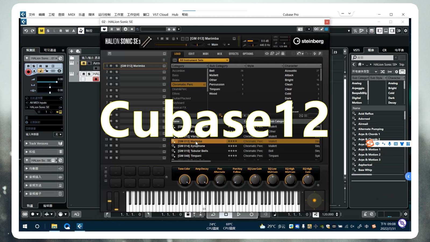Expand the 音频发送 audio sends section
This screenshot has width=430, height=242.
[27, 185]
